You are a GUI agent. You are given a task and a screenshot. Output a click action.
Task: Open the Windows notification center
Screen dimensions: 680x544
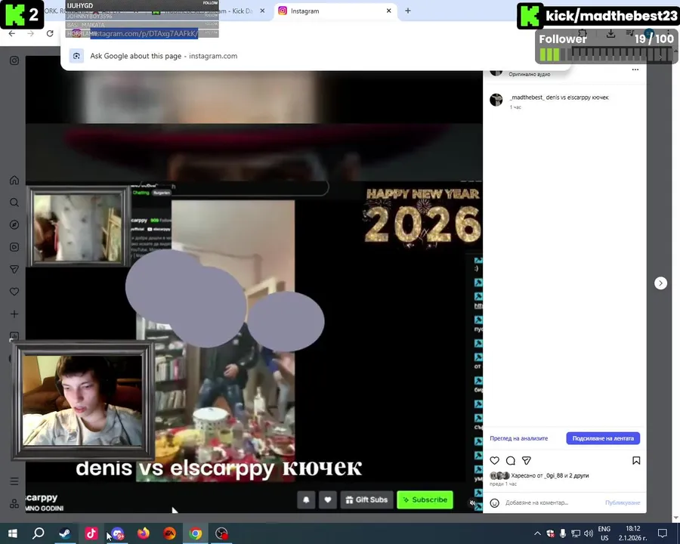[662, 533]
